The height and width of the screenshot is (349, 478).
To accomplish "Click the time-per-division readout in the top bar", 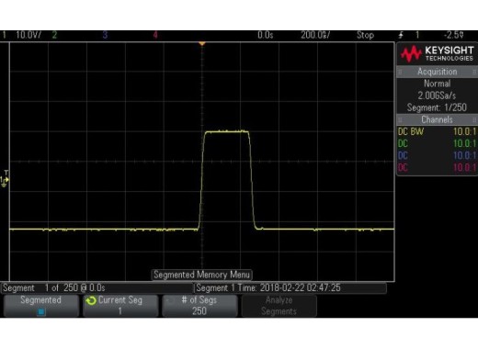I will click(315, 35).
